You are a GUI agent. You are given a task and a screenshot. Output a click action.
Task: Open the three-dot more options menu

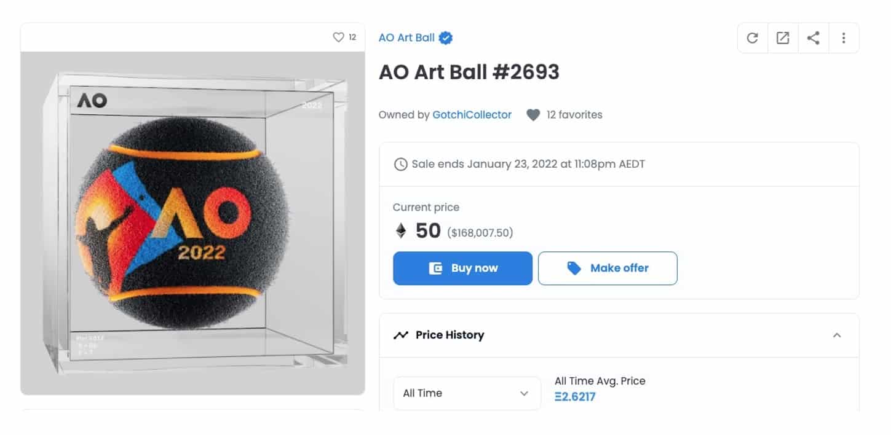[844, 38]
